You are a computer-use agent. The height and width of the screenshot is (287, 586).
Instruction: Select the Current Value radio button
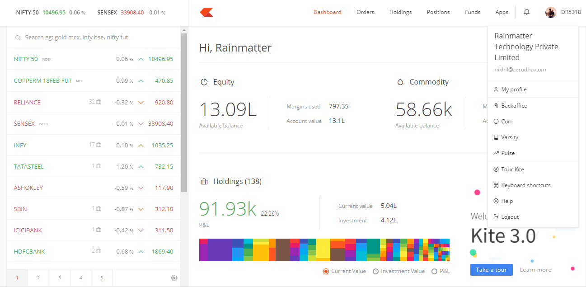(x=326, y=271)
